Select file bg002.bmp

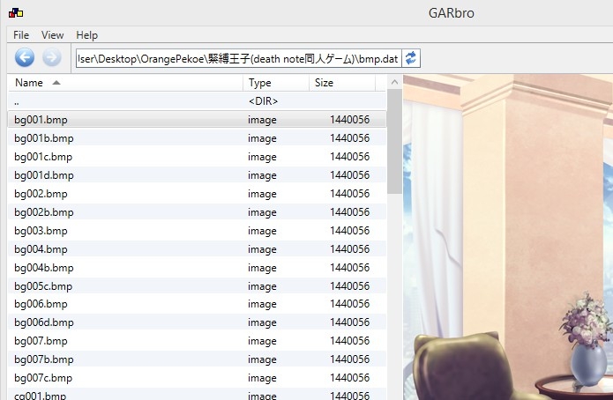coord(197,193)
